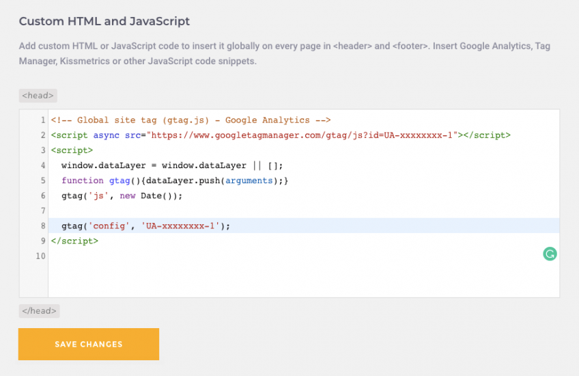579x376 pixels.
Task: Click the closing </script> tag on line 9
Action: (74, 241)
